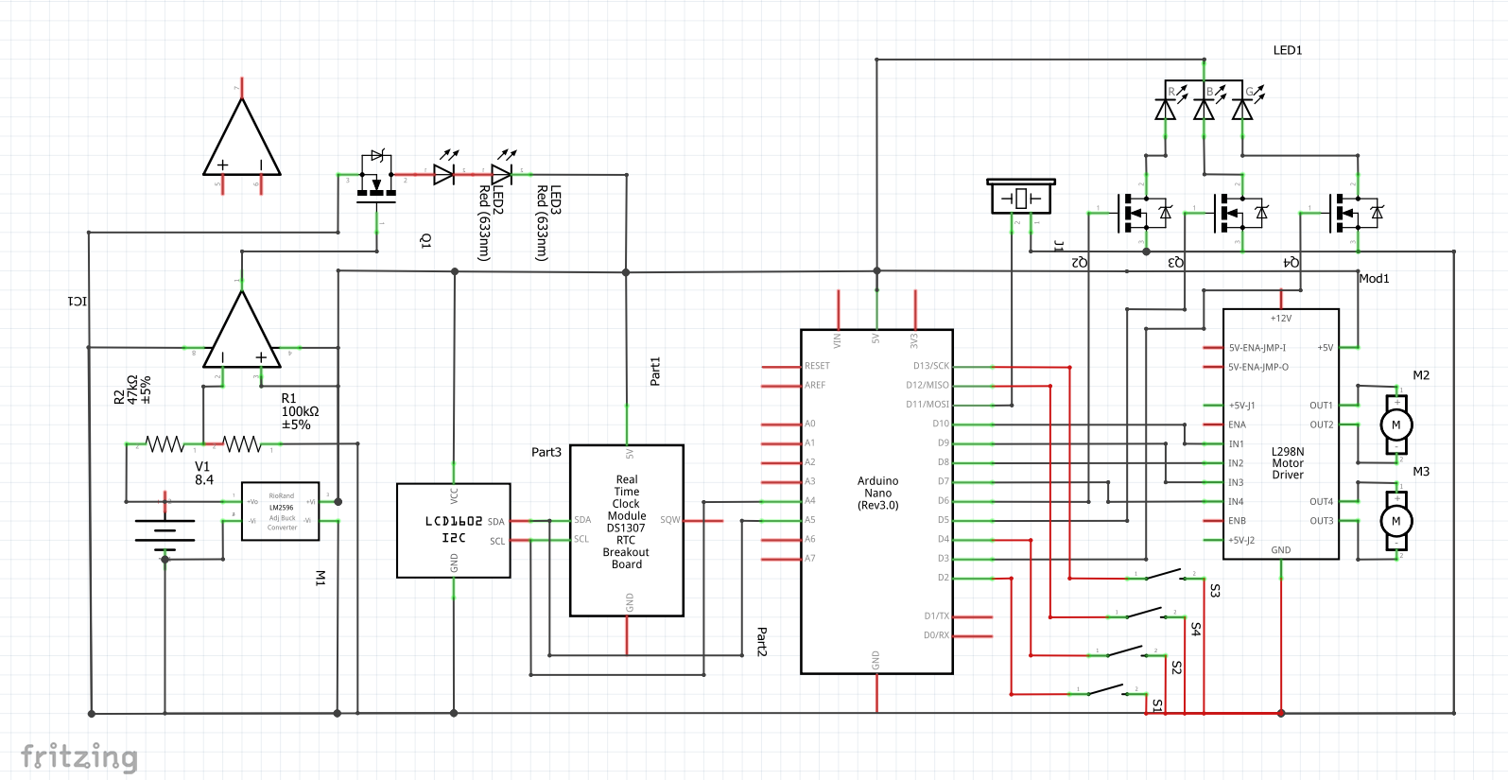Select the IC1 op-amp triangle symbol

coord(242,329)
